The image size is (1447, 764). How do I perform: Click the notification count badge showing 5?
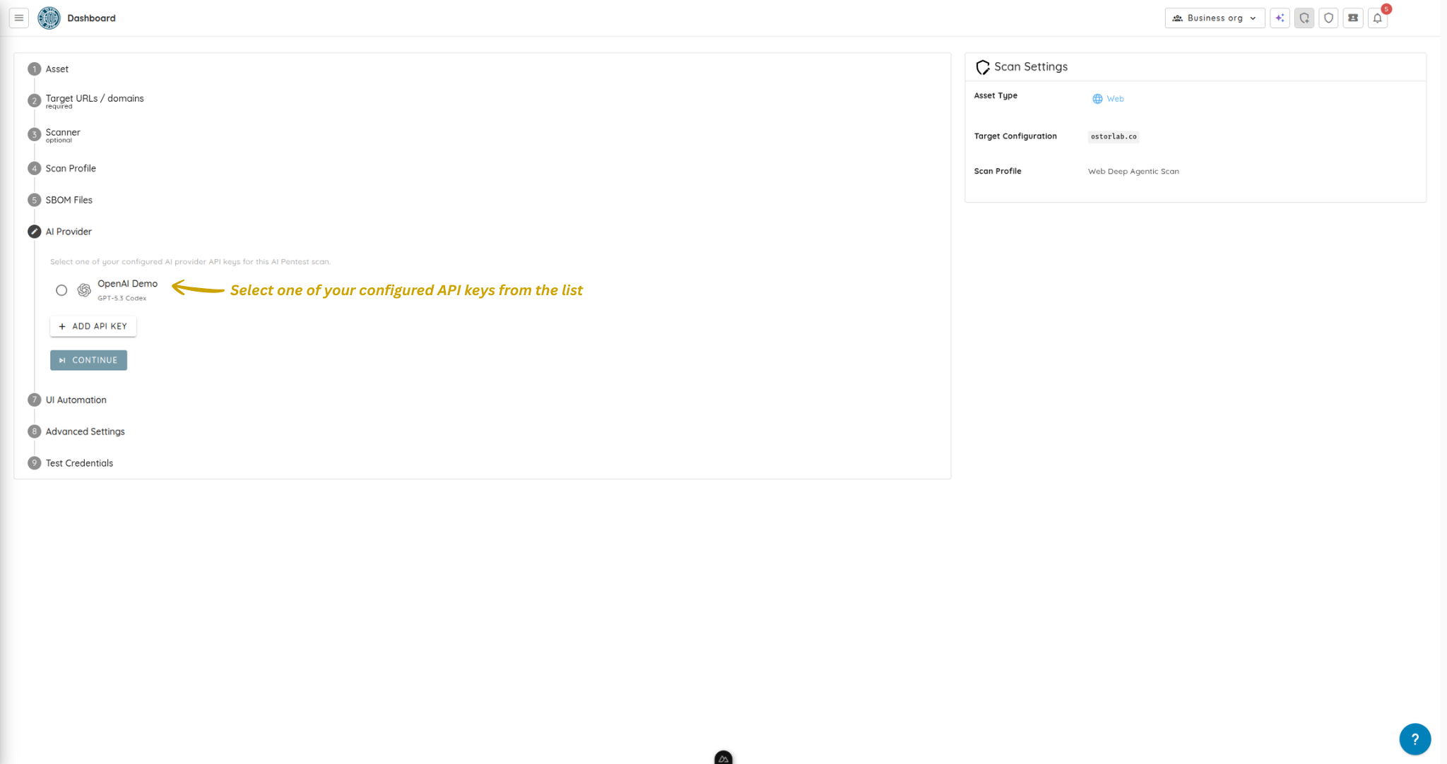tap(1386, 9)
